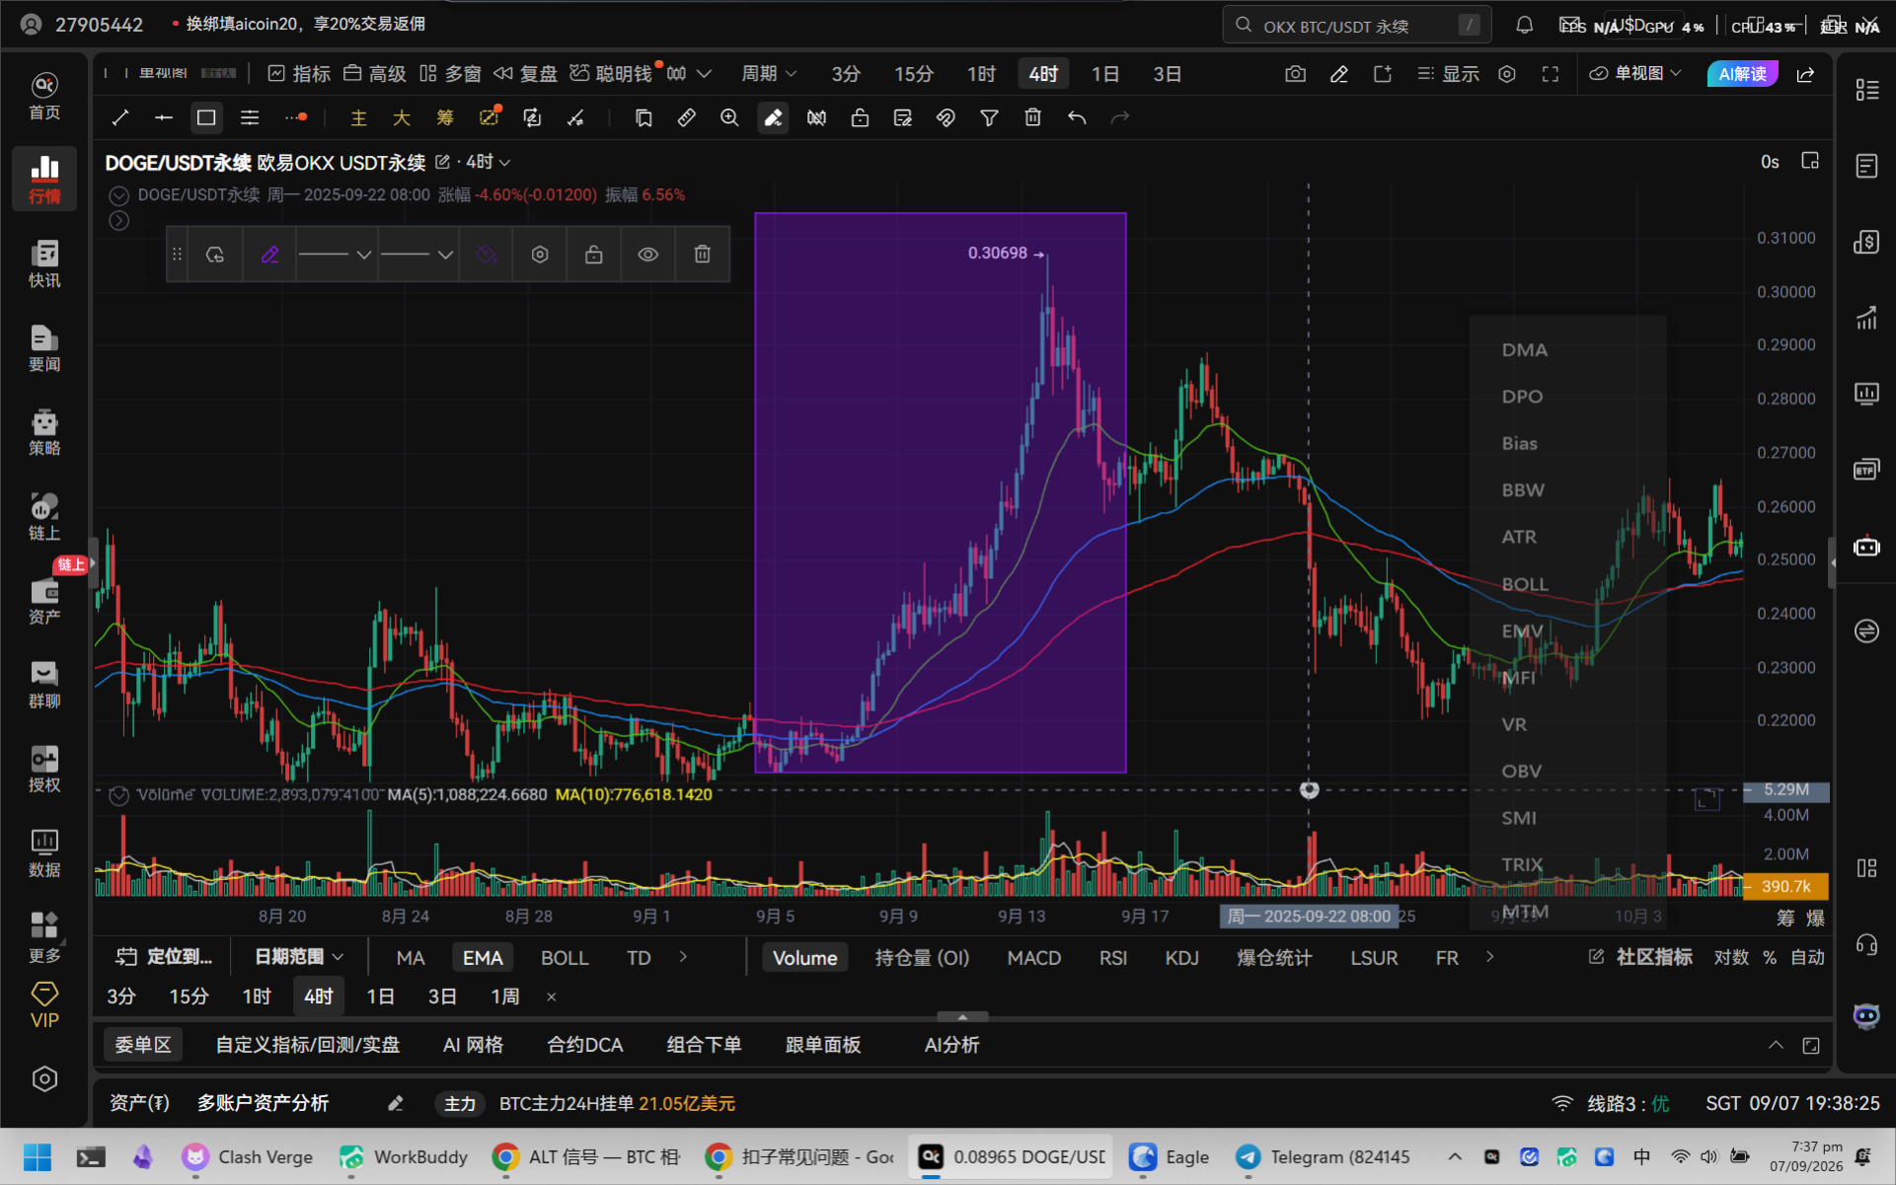Toggle 对数 logarithmic scale
This screenshot has width=1896, height=1185.
[1731, 957]
